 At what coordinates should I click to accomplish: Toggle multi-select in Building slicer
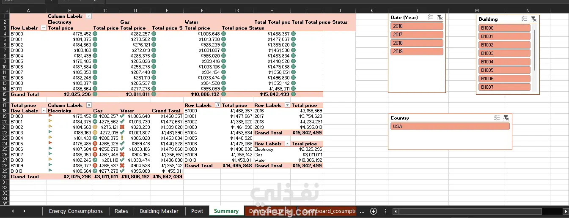[x=524, y=19]
